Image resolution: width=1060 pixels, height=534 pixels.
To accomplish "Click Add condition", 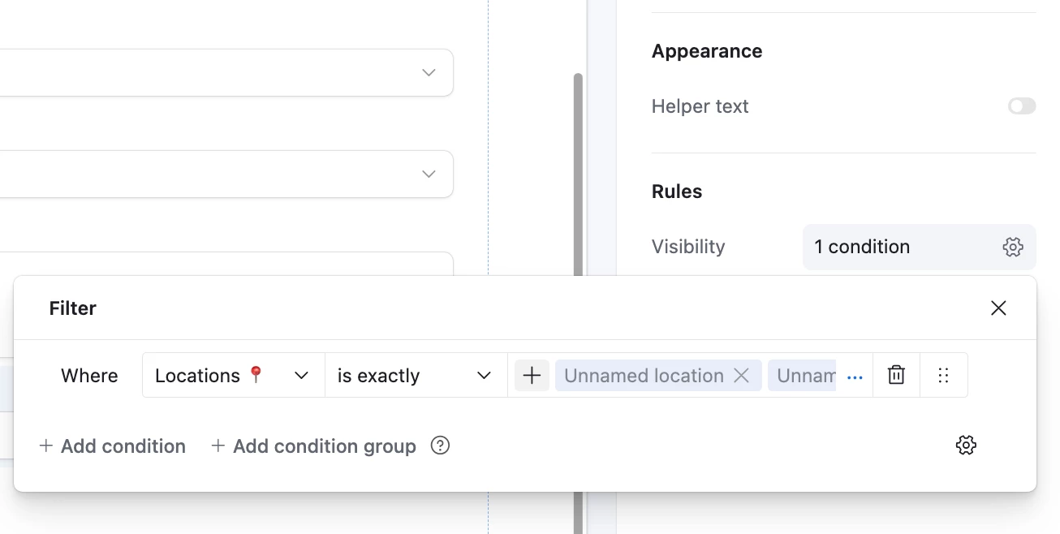I will [113, 446].
